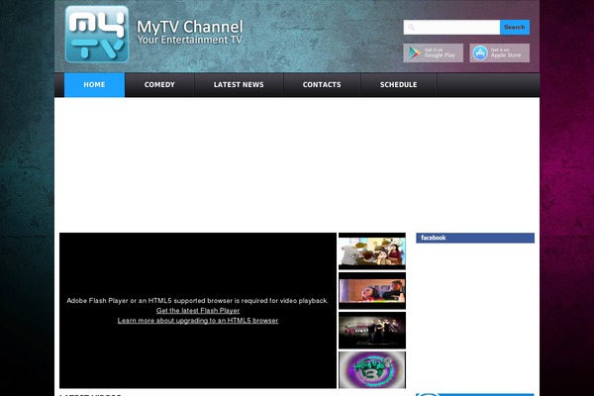
Task: Select the first video thumbnail with group of people
Action: (372, 251)
